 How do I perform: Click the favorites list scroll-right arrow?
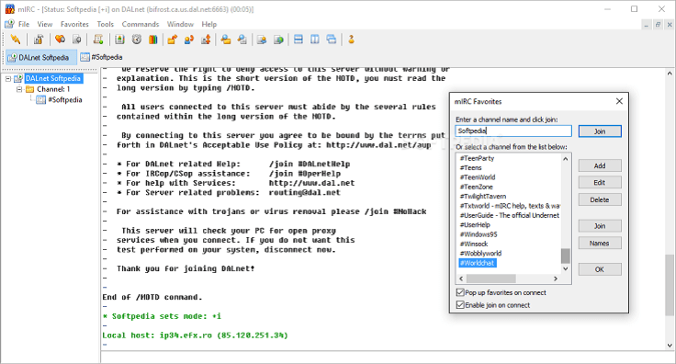point(556,279)
